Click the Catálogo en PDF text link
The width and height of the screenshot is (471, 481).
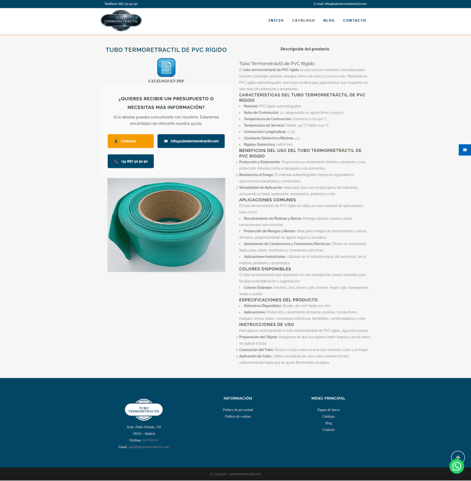tap(166, 81)
